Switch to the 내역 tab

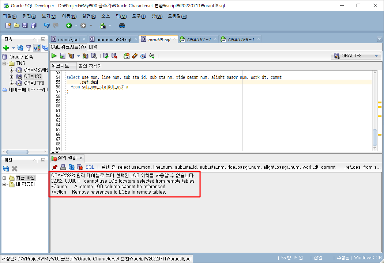pyautogui.click(x=93, y=47)
